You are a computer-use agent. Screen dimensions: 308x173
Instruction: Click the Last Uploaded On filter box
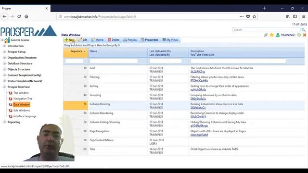[x=166, y=61]
